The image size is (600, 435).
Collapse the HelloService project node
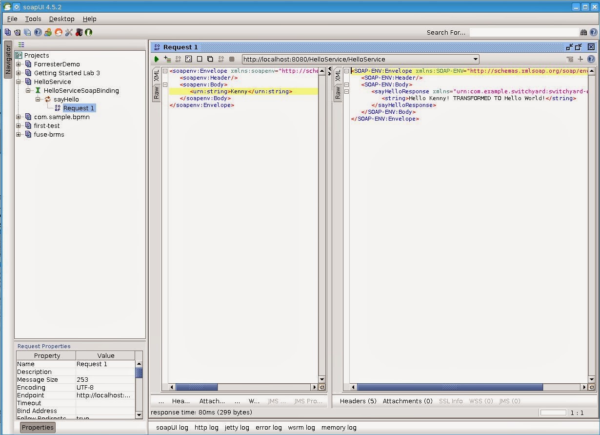point(19,82)
